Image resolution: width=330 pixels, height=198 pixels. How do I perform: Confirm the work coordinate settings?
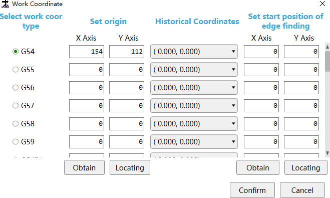coord(252,190)
